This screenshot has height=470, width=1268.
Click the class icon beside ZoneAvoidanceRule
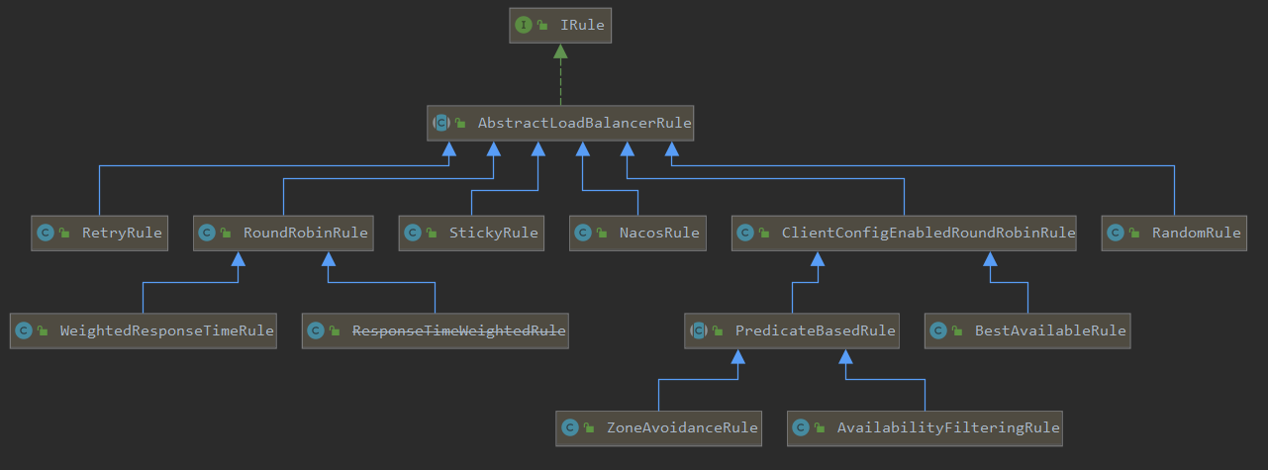click(x=569, y=428)
